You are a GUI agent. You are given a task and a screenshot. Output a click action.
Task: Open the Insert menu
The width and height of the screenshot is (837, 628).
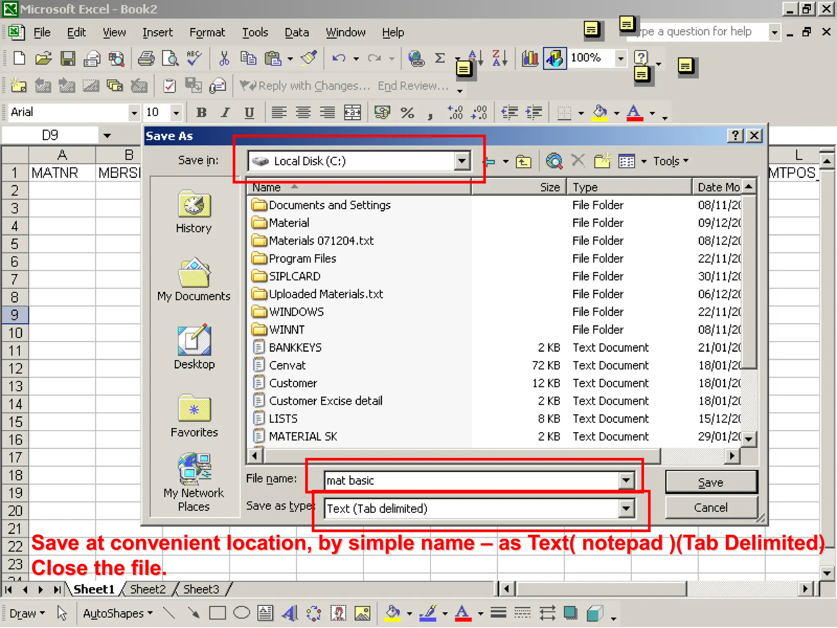(x=157, y=32)
